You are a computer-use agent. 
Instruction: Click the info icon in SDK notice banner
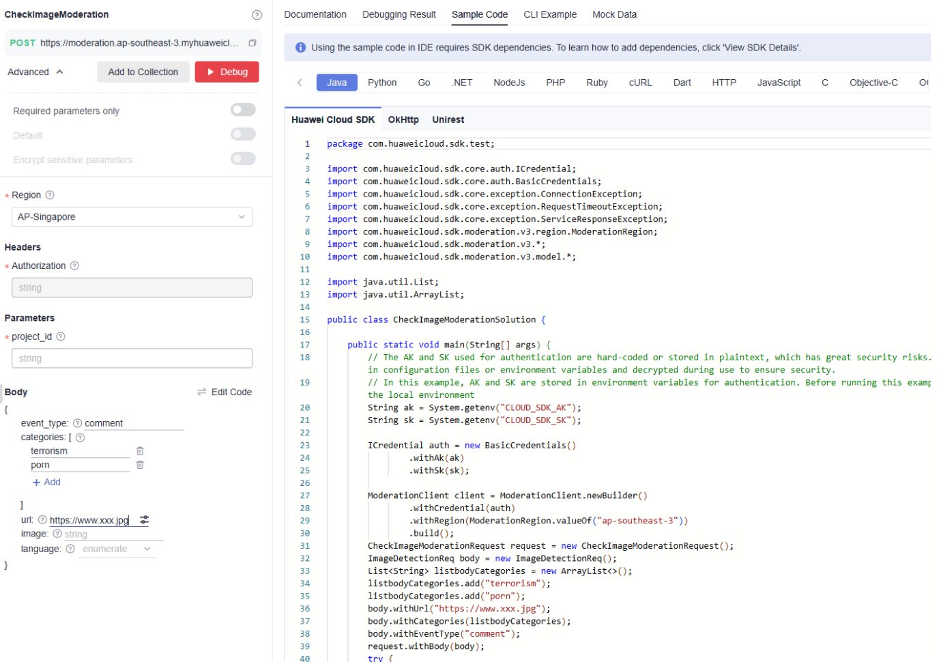coord(300,48)
